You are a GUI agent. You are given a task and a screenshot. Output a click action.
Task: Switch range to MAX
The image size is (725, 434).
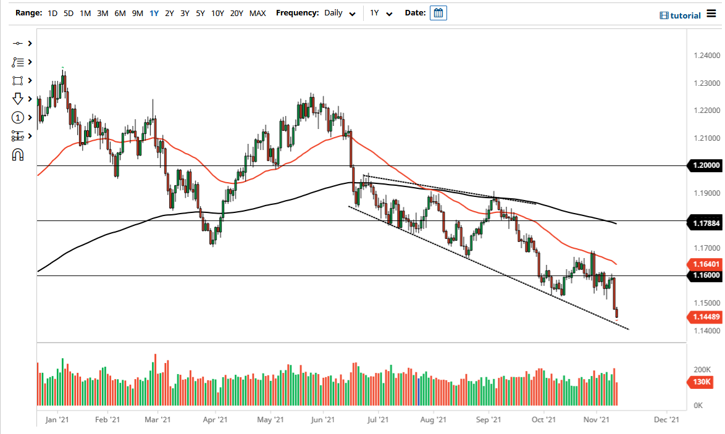[x=258, y=12]
